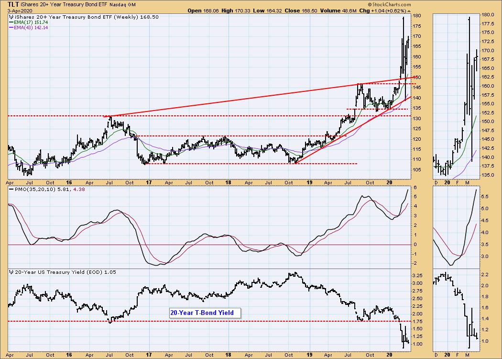
Task: Click the 1.75 label on main yield axis
Action: click(417, 322)
